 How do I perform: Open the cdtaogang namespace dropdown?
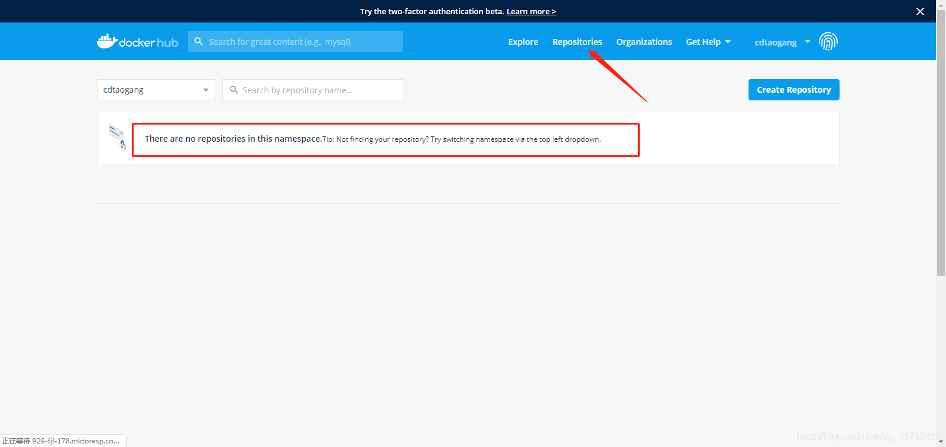[156, 90]
